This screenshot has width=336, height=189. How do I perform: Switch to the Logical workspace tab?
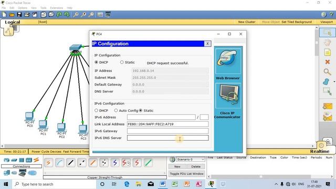click(x=13, y=22)
